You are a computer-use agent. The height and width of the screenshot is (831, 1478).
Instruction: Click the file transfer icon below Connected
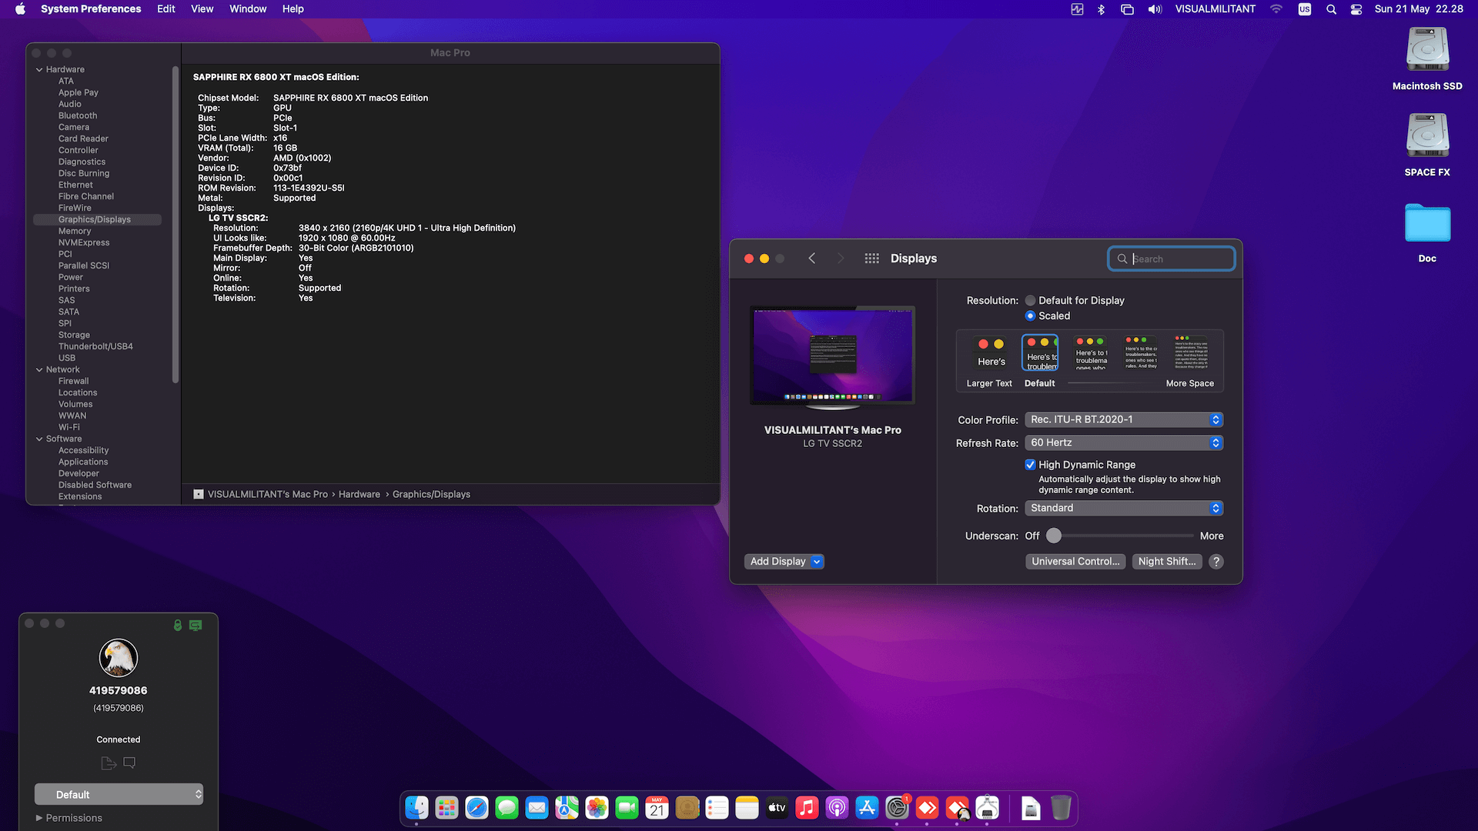[109, 763]
